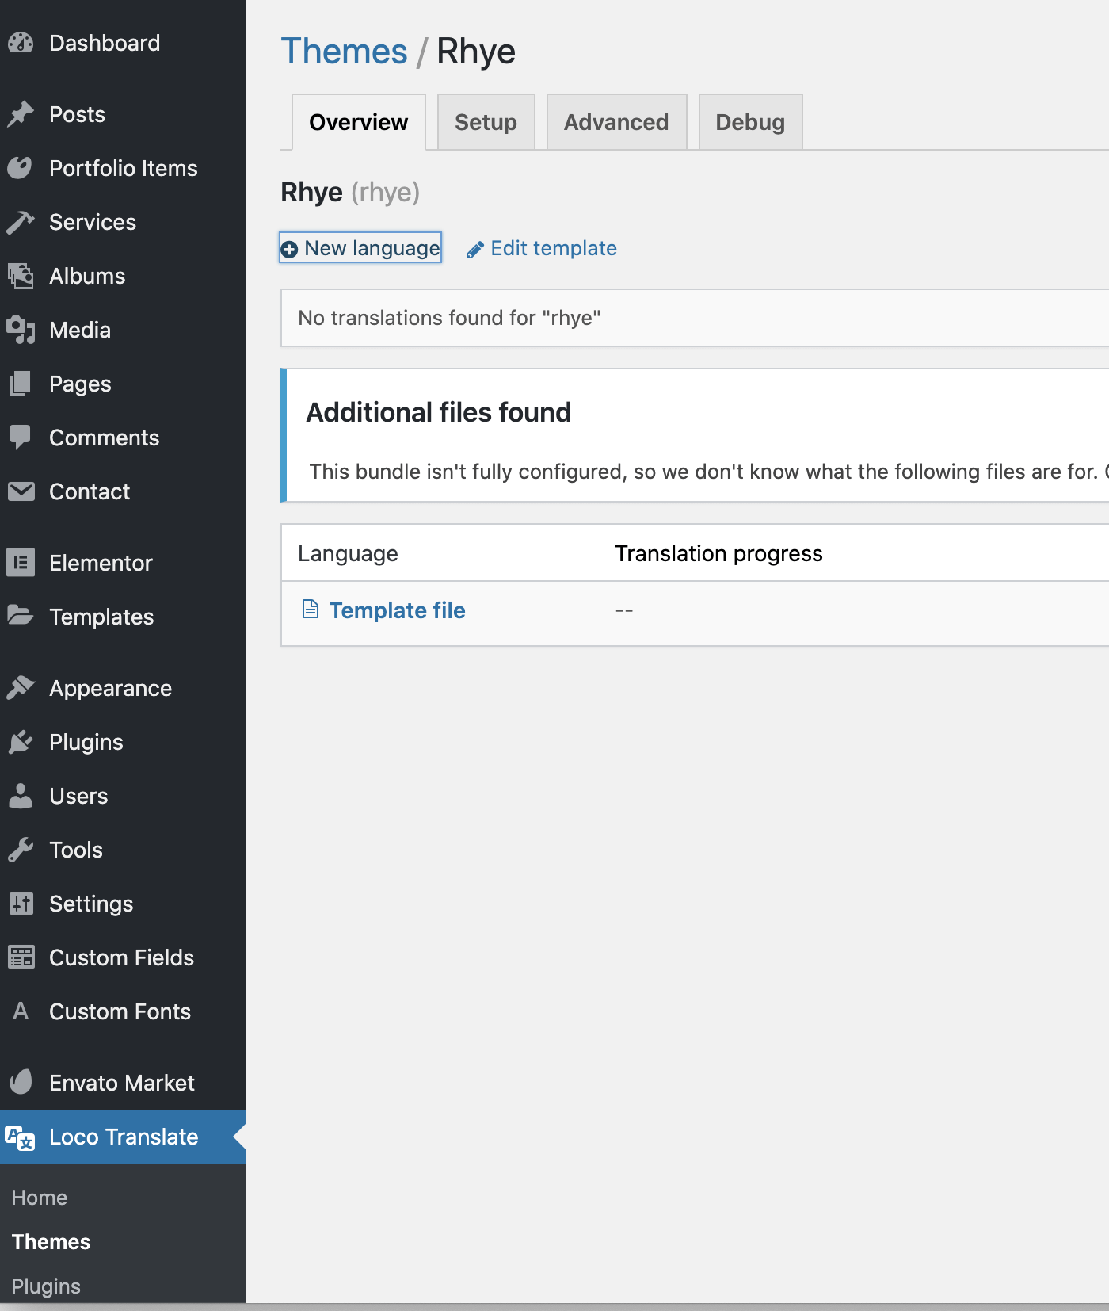Open the Advanced tab
The image size is (1109, 1311).
pos(615,122)
